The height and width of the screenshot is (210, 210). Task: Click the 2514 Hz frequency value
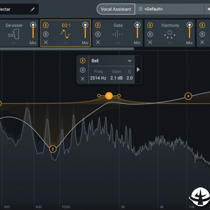click(x=98, y=78)
